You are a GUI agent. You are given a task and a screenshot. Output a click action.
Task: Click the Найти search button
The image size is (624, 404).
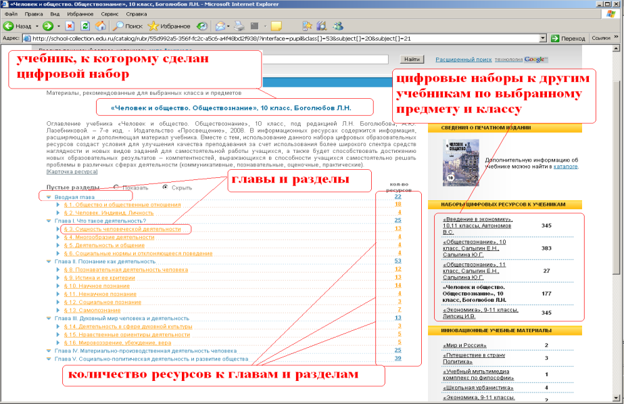tap(412, 60)
